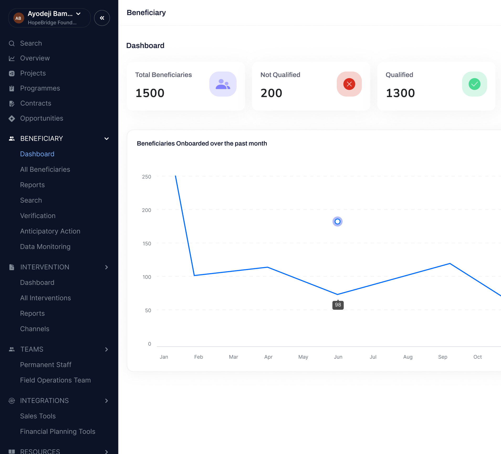Expand the INTEGRATIONS section arrow

(107, 401)
